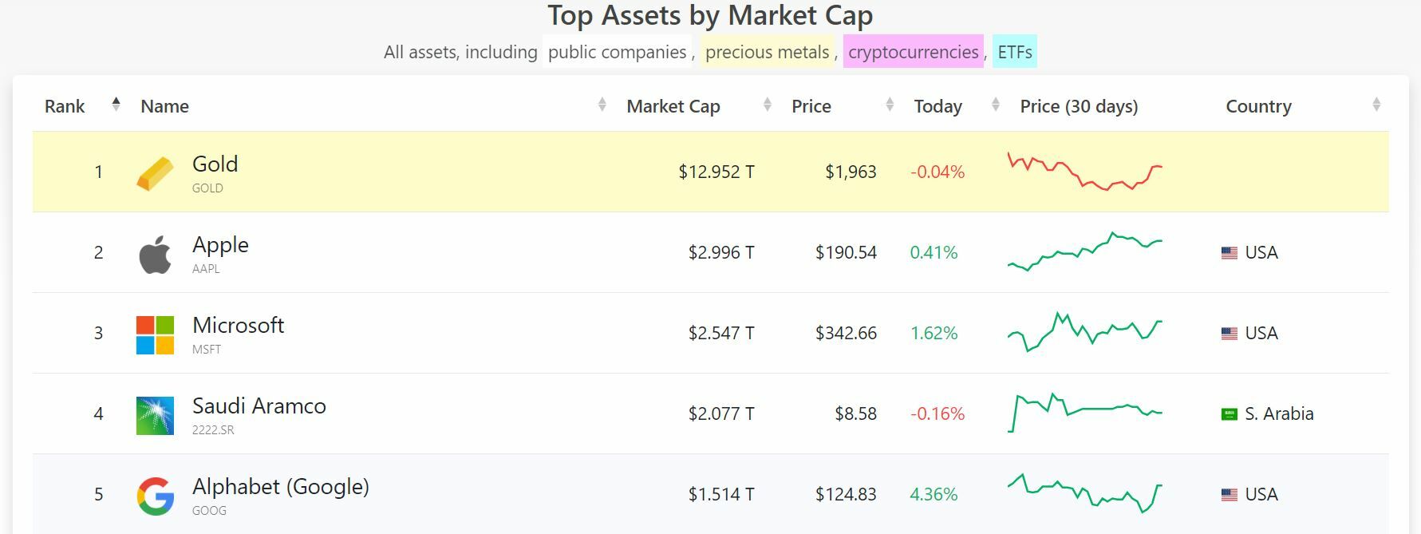This screenshot has width=1421, height=534.
Task: Sort by Market Cap column arrows
Action: pyautogui.click(x=767, y=105)
